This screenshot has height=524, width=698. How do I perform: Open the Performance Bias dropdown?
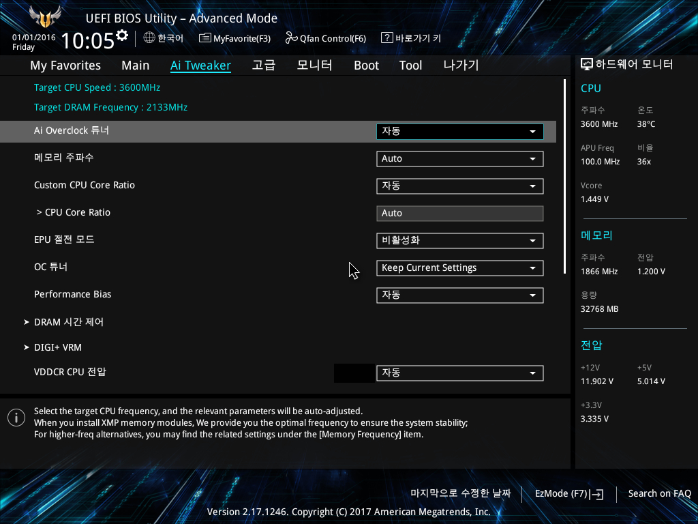[460, 295]
